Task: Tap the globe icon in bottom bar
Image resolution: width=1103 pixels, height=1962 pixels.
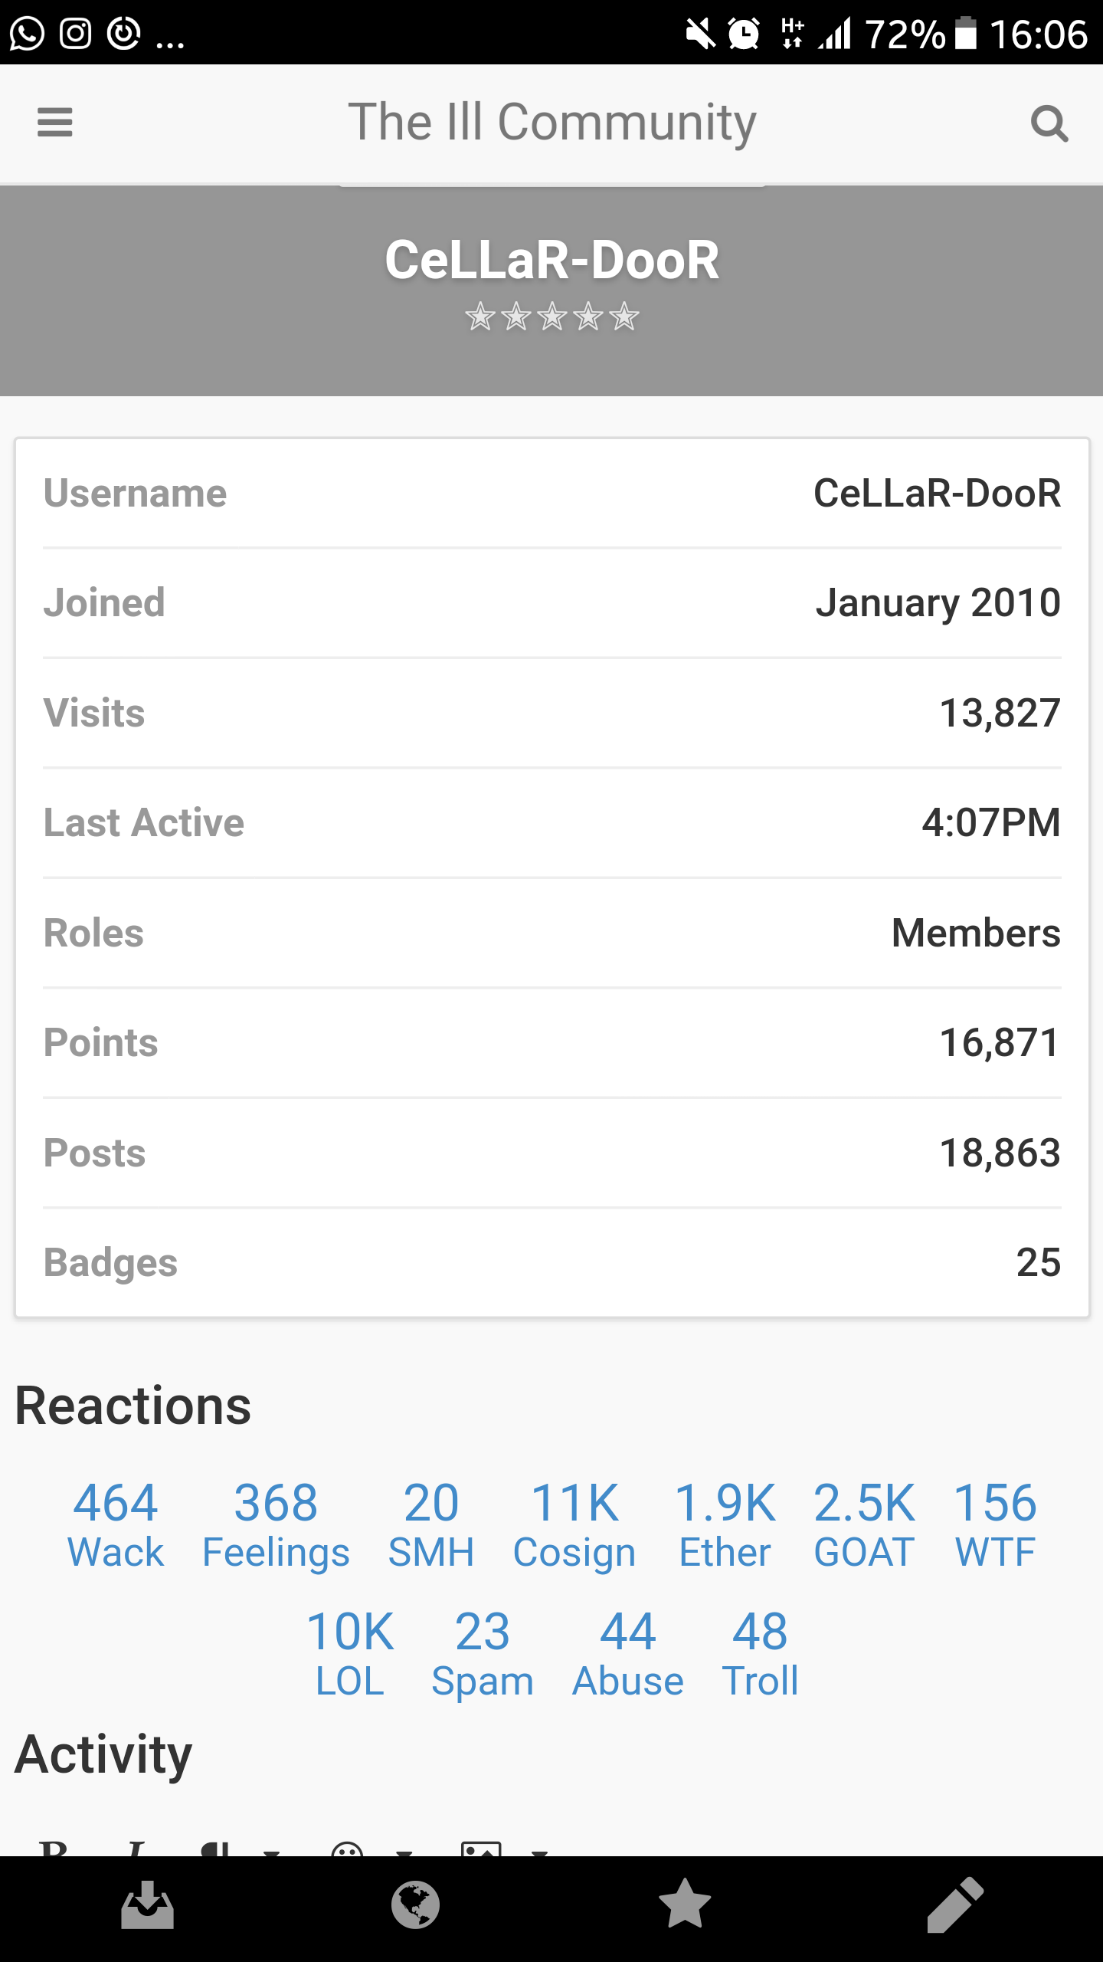Action: click(x=415, y=1905)
